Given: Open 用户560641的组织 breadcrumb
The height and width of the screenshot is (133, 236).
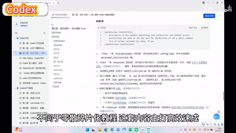Looking at the screenshot, I should coord(60,15).
